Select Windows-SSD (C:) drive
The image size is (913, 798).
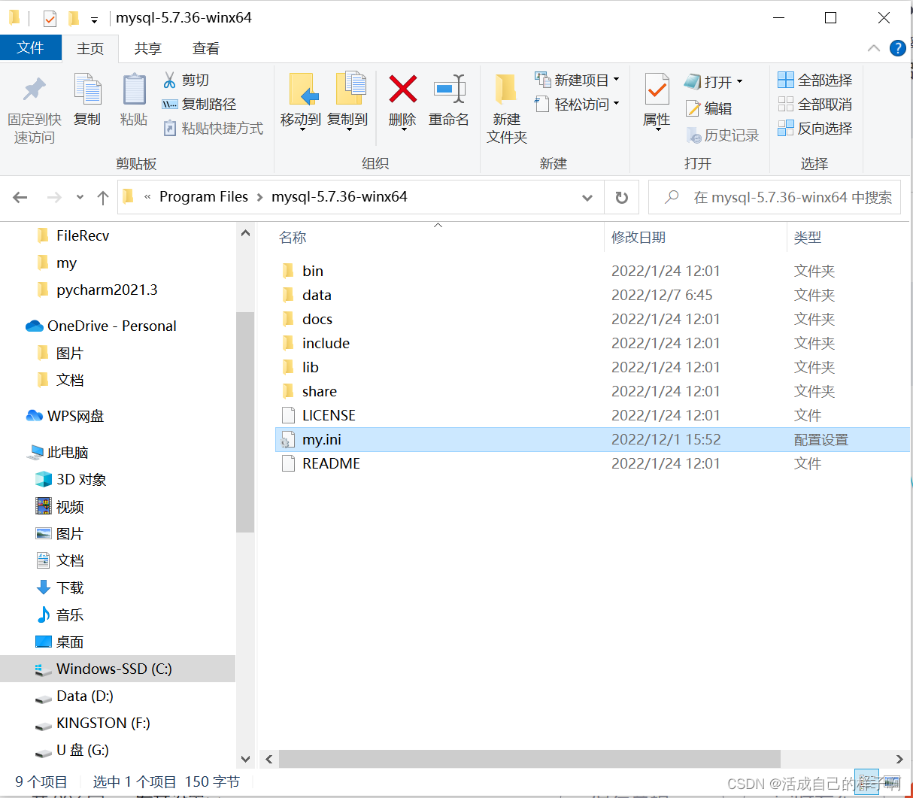click(117, 669)
